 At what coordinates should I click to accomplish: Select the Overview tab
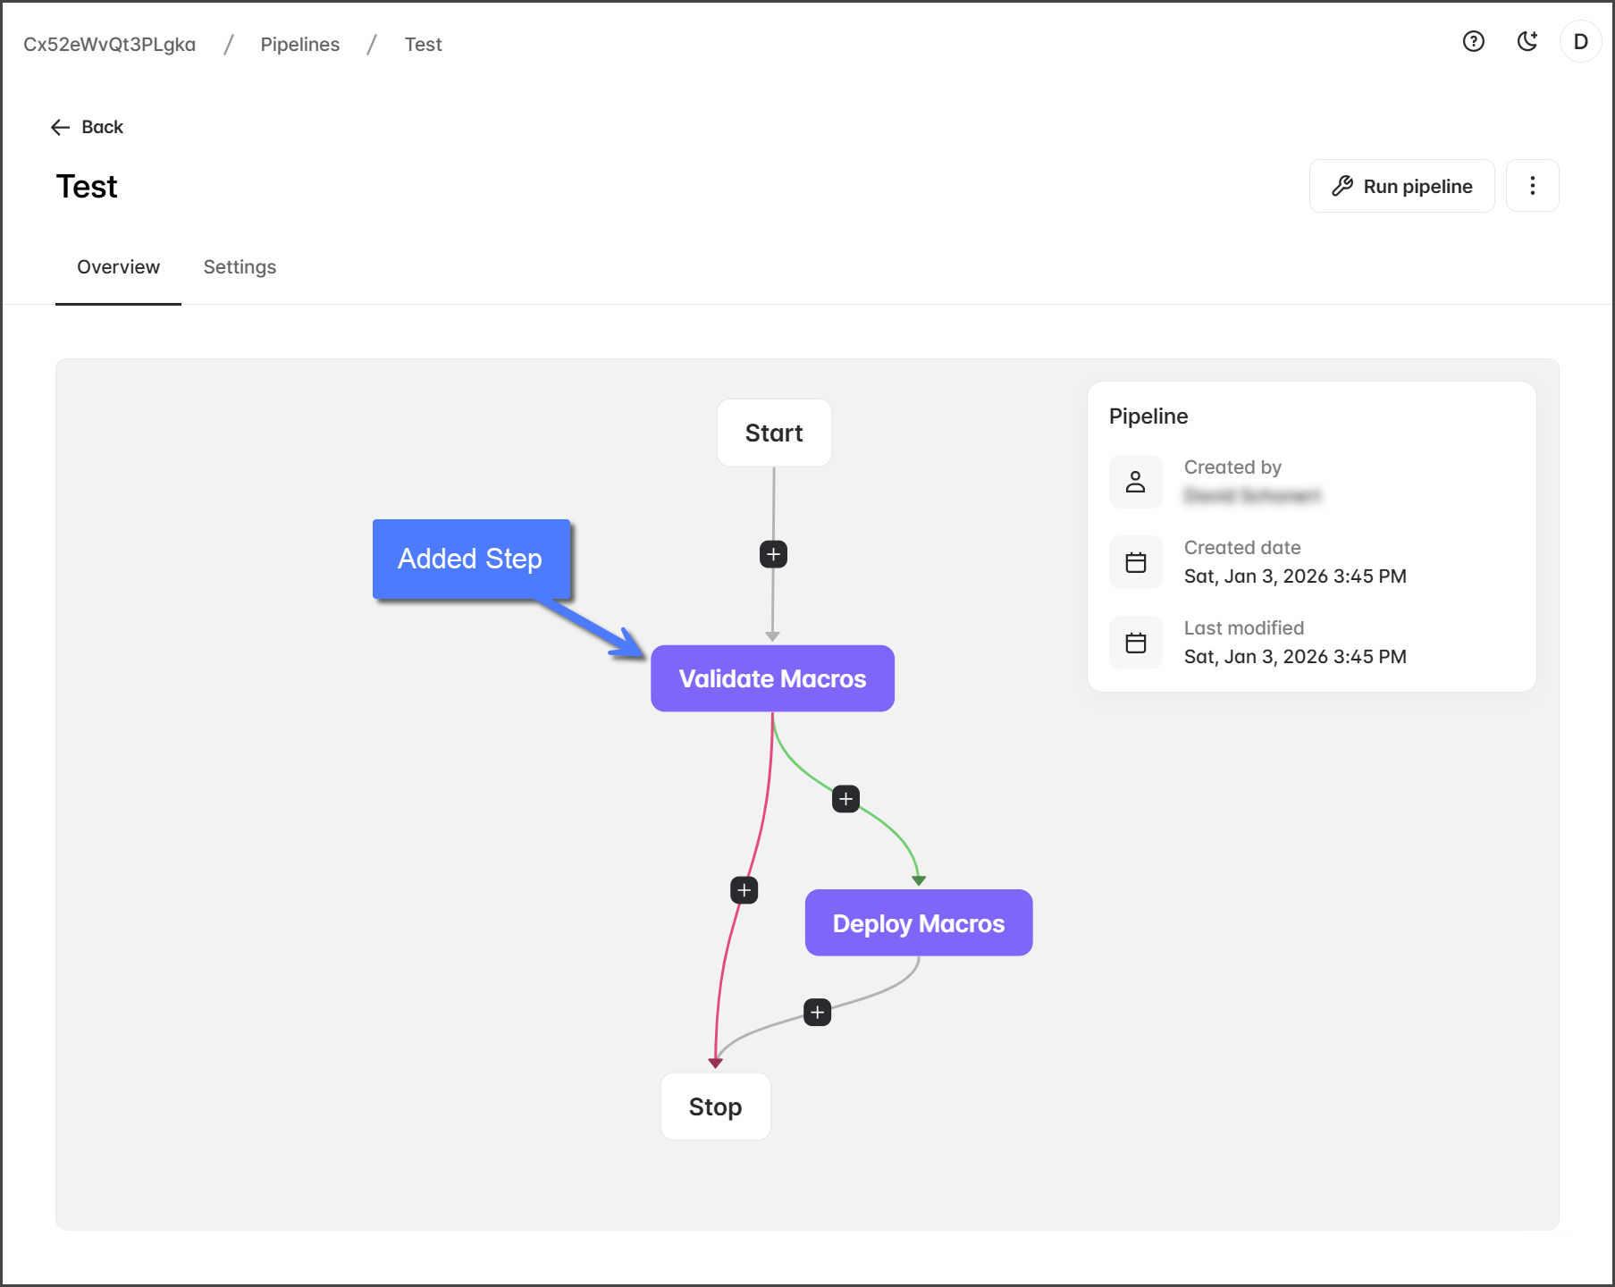(x=118, y=267)
